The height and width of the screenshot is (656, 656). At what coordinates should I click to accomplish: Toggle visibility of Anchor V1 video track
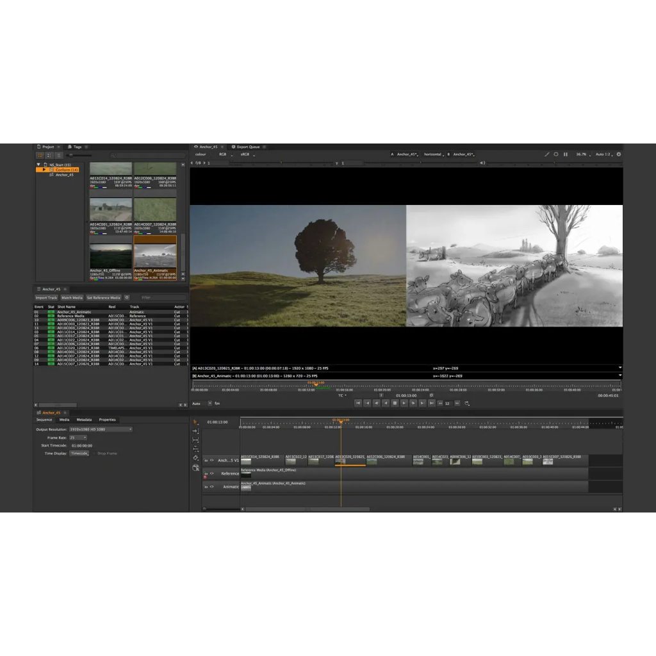click(x=211, y=460)
